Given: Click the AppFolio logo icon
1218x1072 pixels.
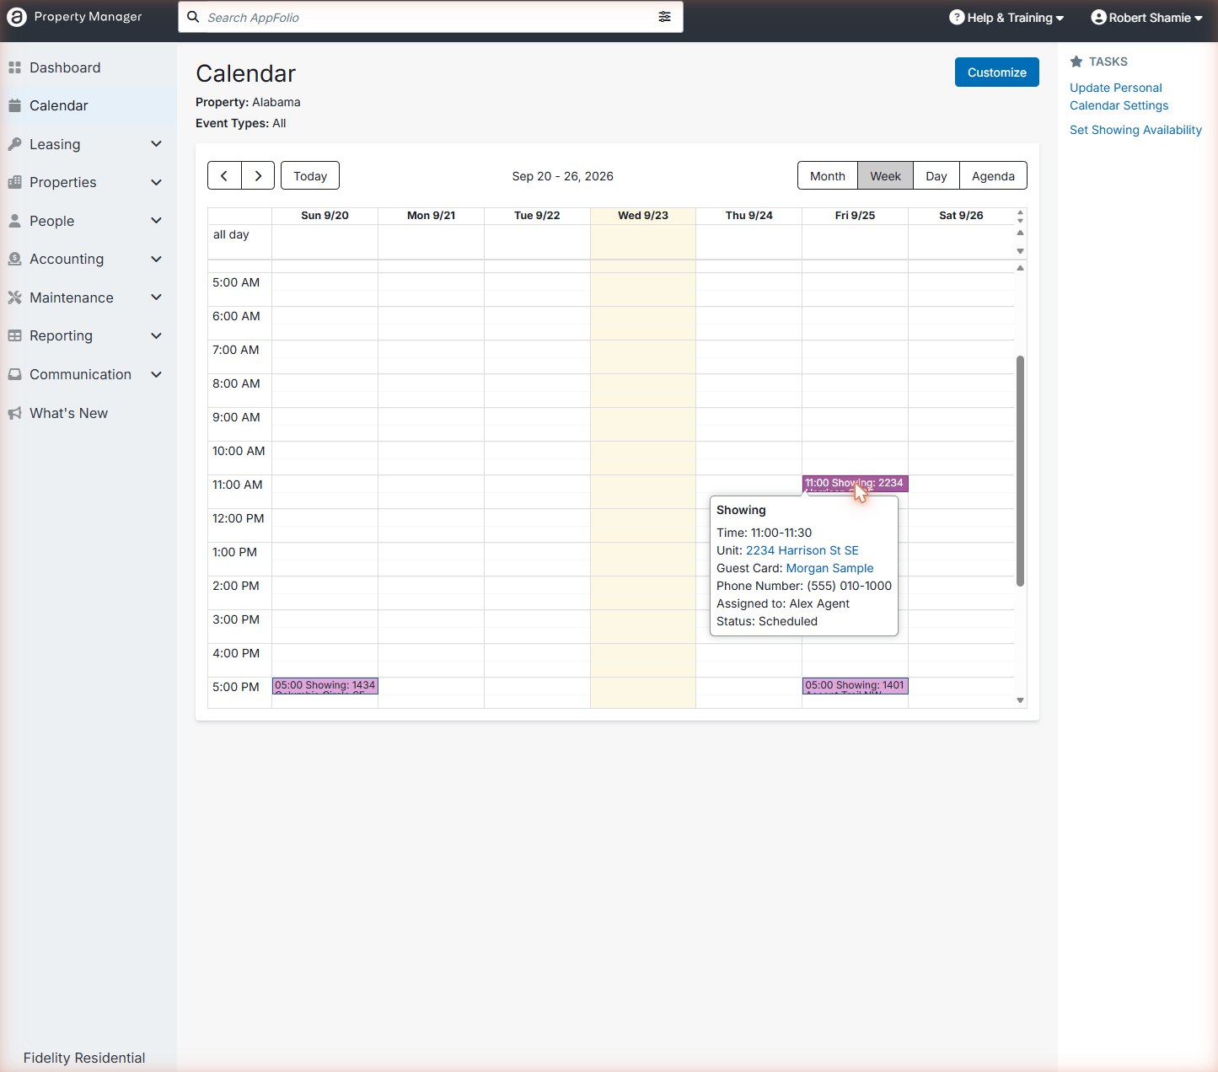Looking at the screenshot, I should click(x=17, y=17).
